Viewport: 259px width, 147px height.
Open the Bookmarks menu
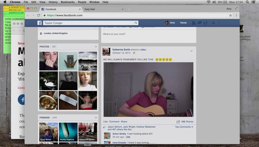(x=68, y=2)
